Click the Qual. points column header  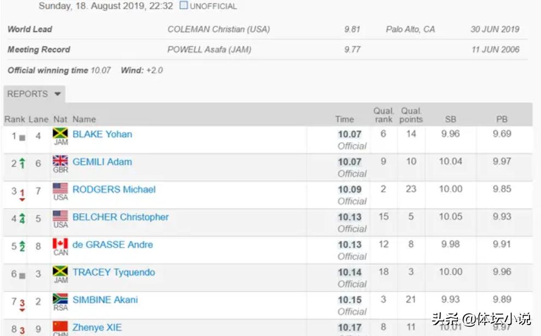[411, 115]
